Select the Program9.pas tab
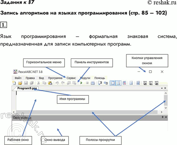 pyautogui.click(x=27, y=88)
